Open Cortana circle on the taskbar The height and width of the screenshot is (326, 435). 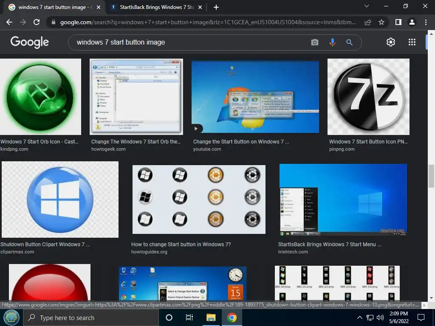pos(169,318)
